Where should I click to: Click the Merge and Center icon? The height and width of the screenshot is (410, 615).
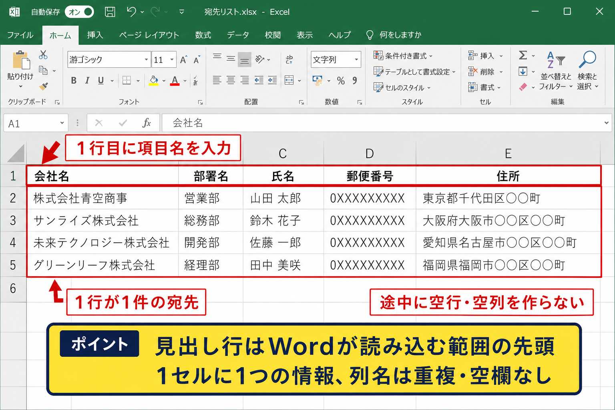pos(289,80)
